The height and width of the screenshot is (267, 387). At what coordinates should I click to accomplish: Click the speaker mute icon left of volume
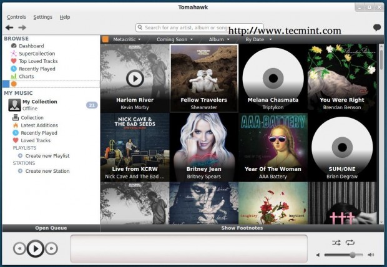[x=318, y=255]
